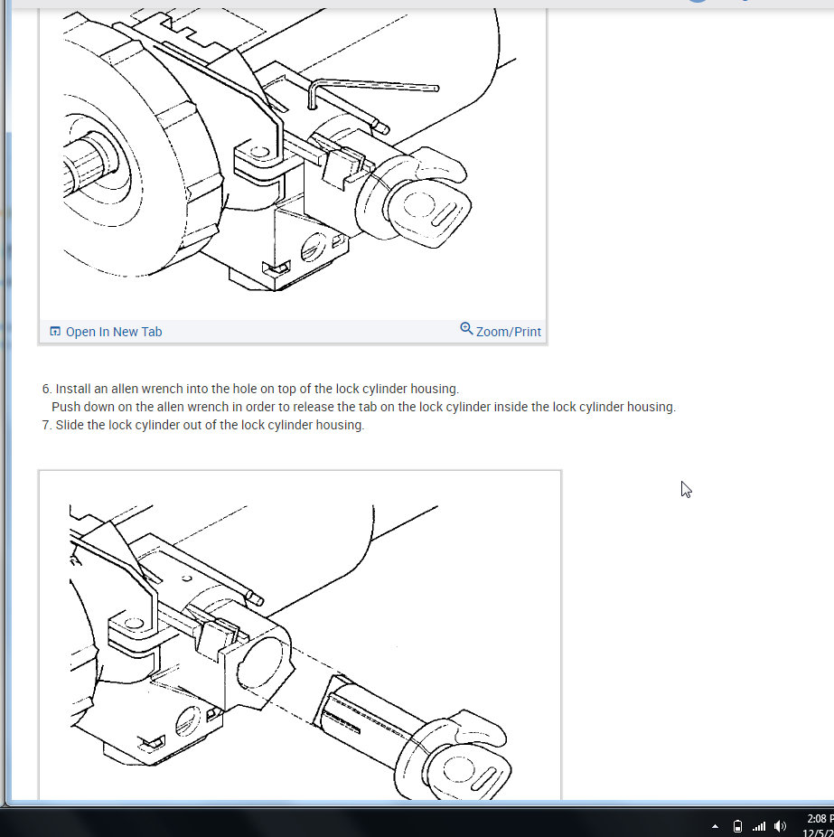Image resolution: width=834 pixels, height=837 pixels.
Task: Click the magnifier icon beside Zoom/Print
Action: [466, 328]
